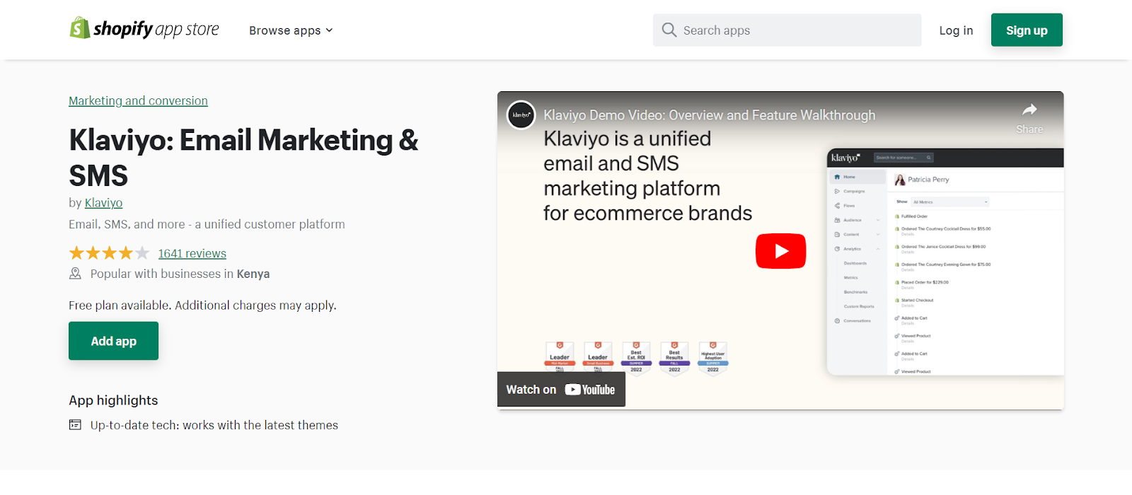
Task: Click the Started Checkout event row
Action: point(914,301)
